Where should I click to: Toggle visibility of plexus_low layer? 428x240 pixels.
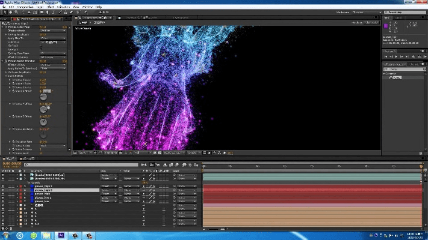(3, 201)
